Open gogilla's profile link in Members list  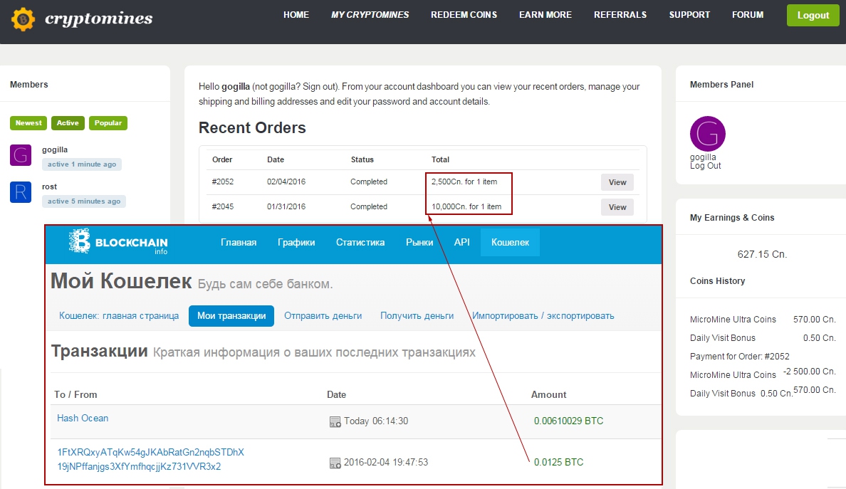tap(55, 150)
